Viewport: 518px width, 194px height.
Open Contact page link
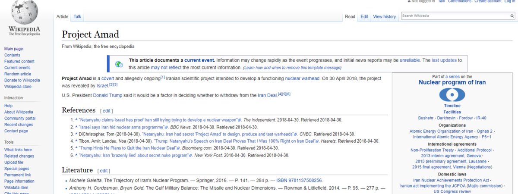pyautogui.click(x=16, y=131)
